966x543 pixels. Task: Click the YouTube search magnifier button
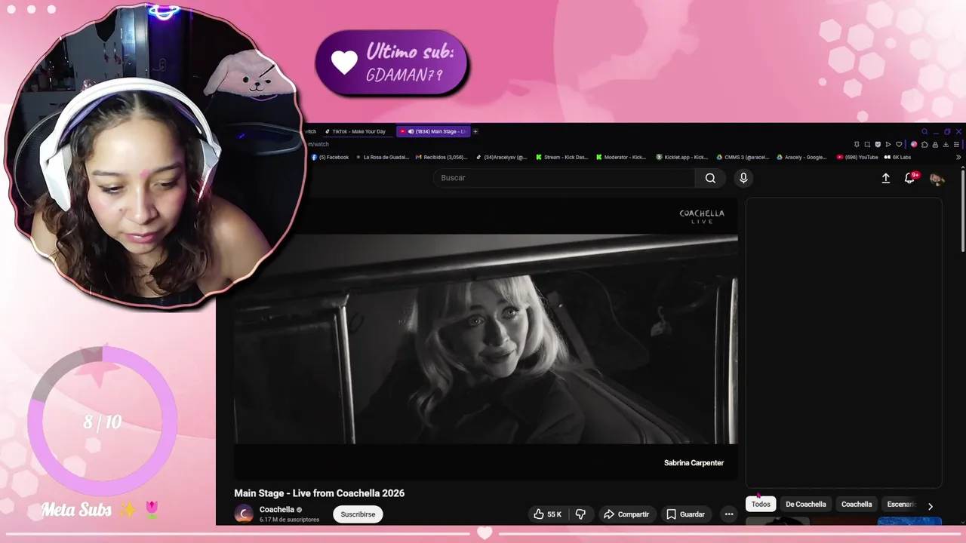pos(710,178)
